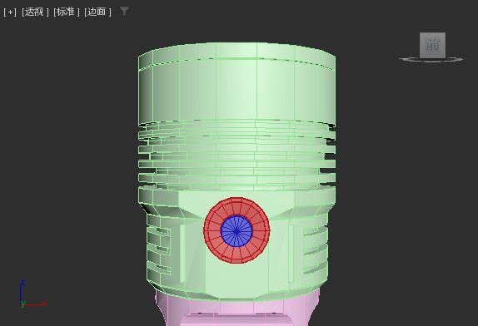Click the piston ring grooves area
478x326 pixels.
pyautogui.click(x=237, y=154)
